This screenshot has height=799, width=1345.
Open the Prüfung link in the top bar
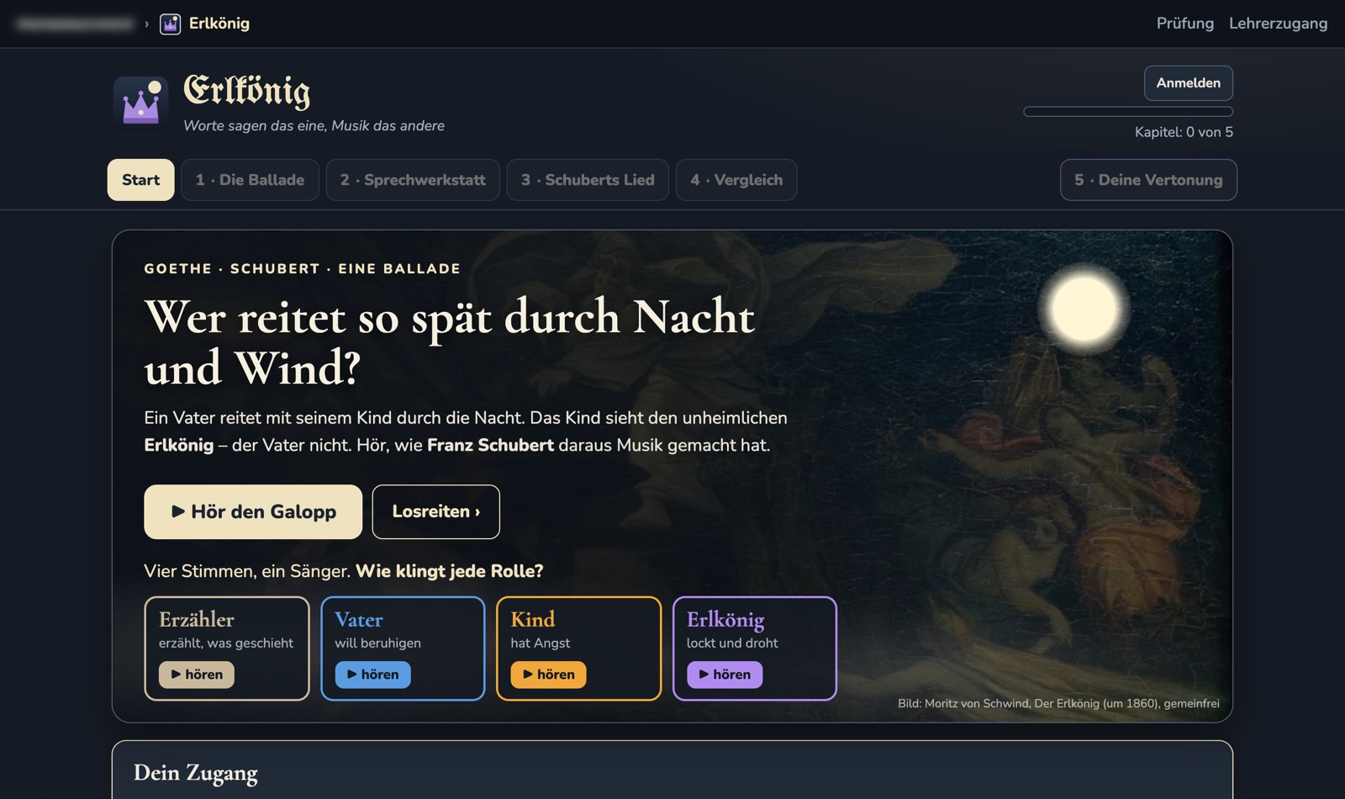tap(1184, 24)
